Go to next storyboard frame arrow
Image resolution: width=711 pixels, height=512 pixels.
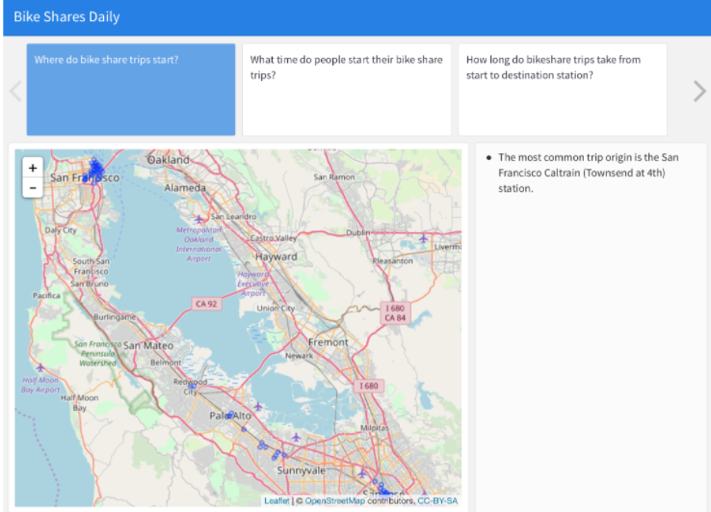(x=699, y=92)
